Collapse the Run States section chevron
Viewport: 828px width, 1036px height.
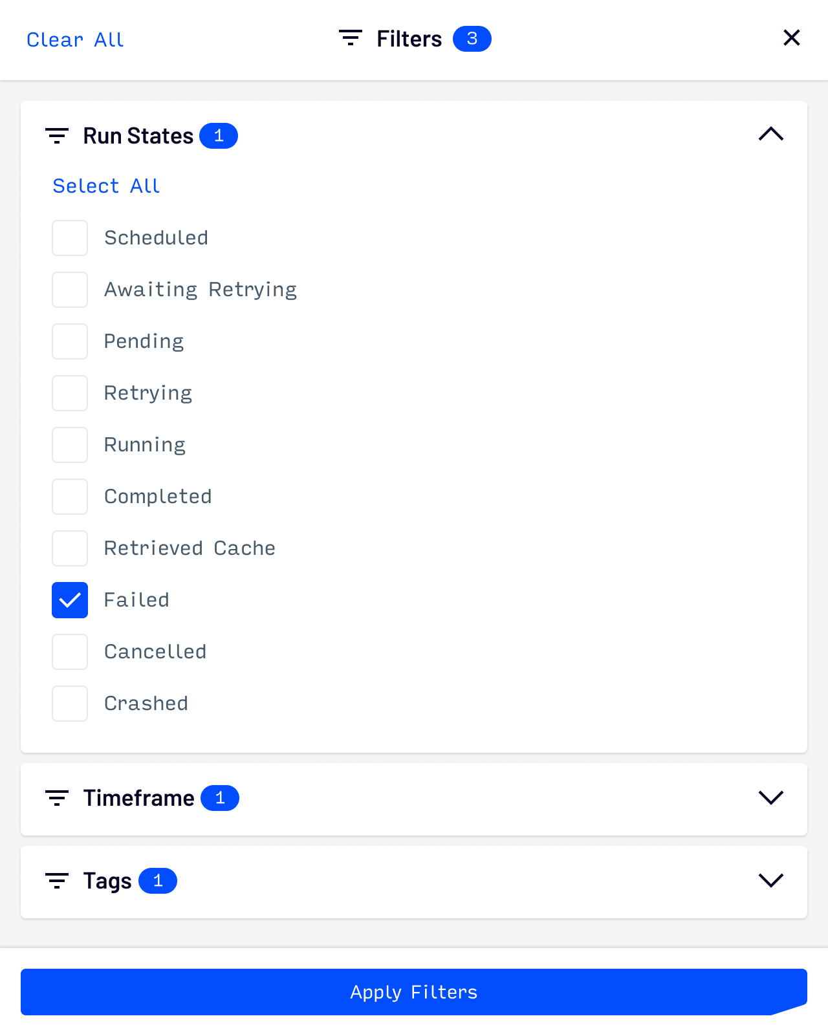(x=771, y=135)
